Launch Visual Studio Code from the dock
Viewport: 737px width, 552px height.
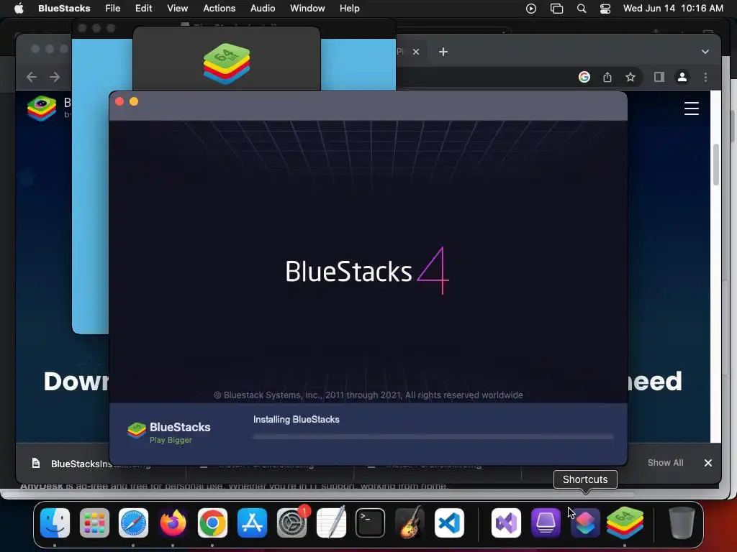(x=449, y=523)
